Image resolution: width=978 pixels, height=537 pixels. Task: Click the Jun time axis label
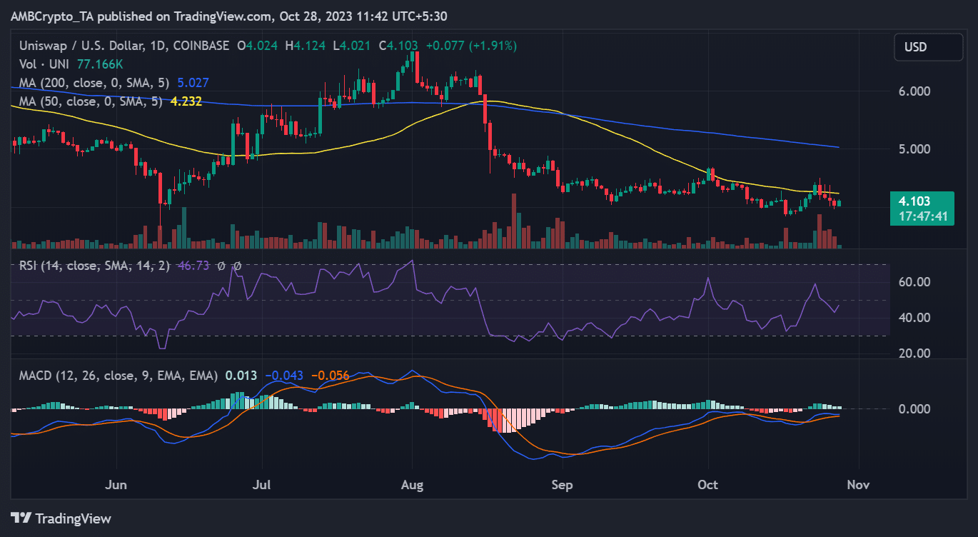click(x=116, y=485)
